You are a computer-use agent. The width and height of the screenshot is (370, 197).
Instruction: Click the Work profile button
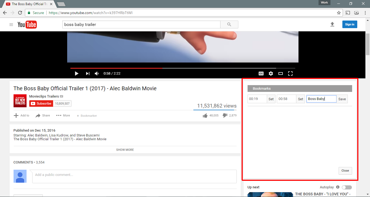(324, 2)
